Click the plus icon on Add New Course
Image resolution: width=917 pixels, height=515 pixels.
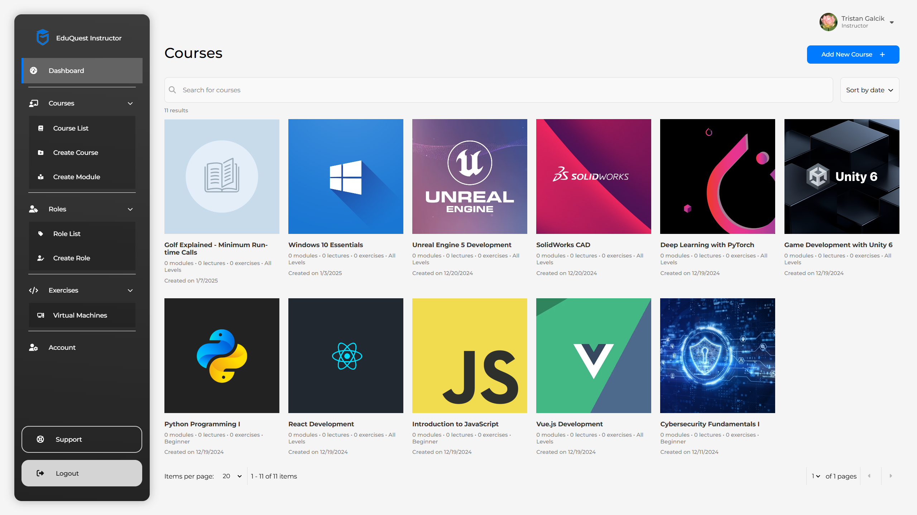(x=882, y=54)
